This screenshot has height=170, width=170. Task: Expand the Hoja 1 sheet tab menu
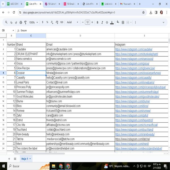click(x=30, y=159)
